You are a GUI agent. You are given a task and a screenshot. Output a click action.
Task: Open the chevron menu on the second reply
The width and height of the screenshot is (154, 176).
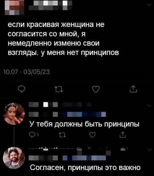149,150
